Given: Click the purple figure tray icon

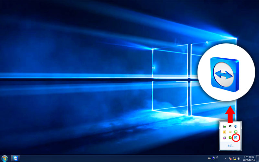Looking at the screenshot, I should coord(224,138).
